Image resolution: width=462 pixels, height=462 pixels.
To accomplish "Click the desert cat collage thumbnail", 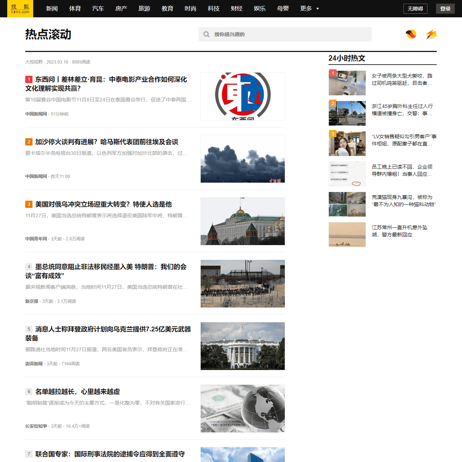I will click(347, 204).
